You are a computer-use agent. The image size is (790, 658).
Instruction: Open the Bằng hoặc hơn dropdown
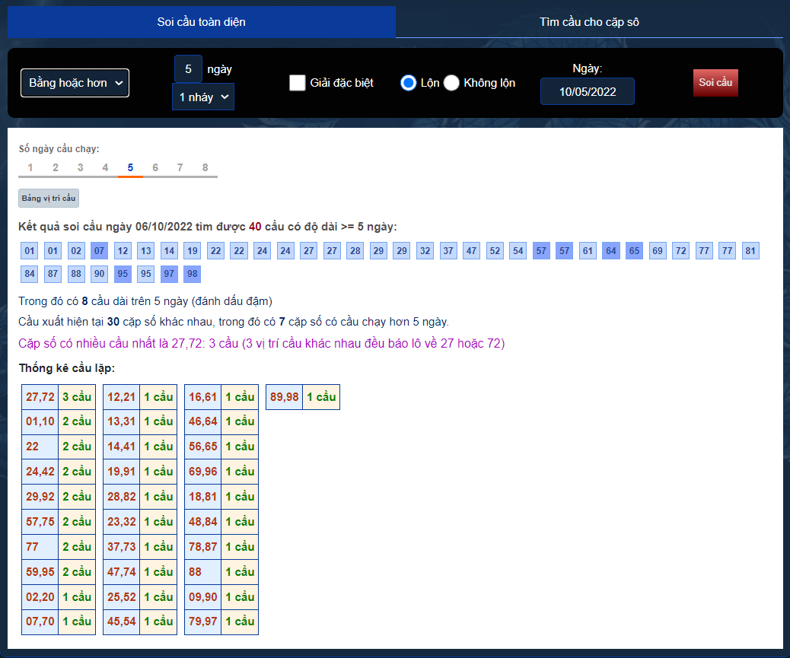point(75,83)
